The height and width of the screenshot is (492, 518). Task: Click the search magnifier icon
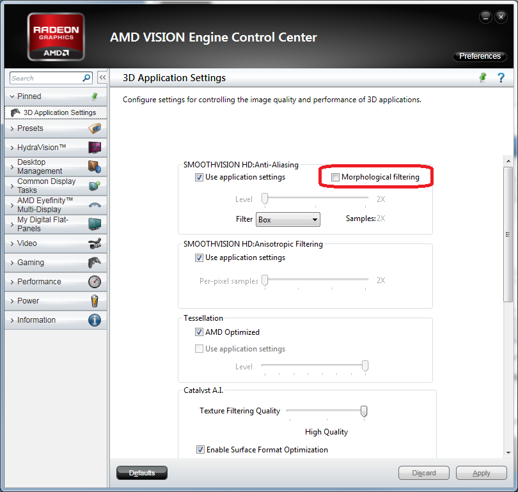(x=86, y=78)
